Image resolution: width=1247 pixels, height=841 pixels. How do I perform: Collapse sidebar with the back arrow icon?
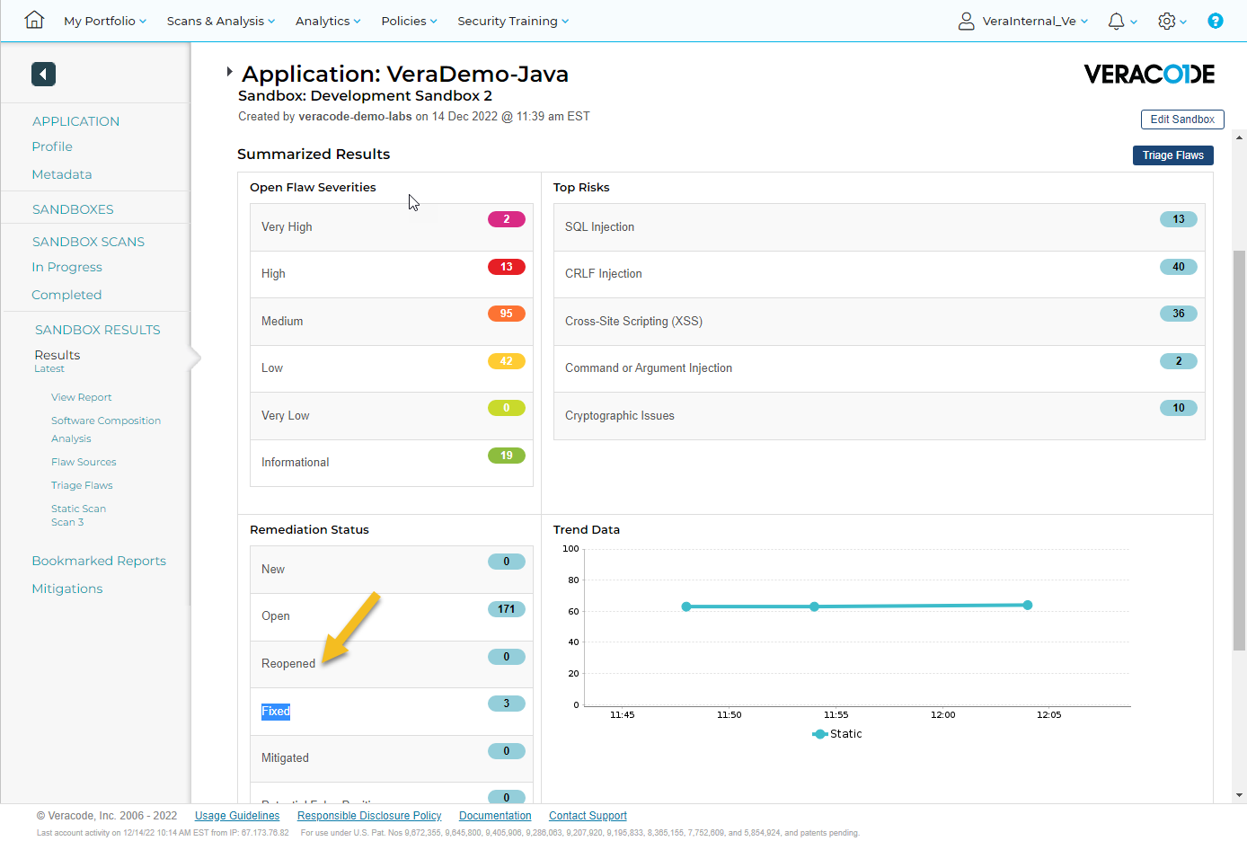tap(43, 74)
